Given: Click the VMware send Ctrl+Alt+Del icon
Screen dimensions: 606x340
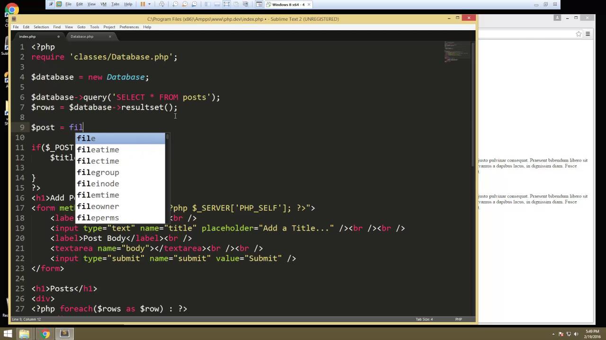Looking at the screenshot, I should pos(162,4).
